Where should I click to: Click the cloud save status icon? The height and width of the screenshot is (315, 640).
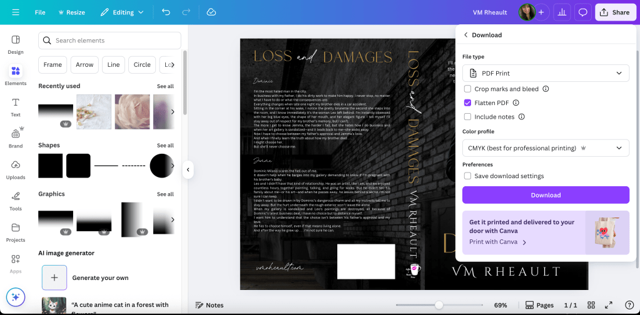coord(211,12)
